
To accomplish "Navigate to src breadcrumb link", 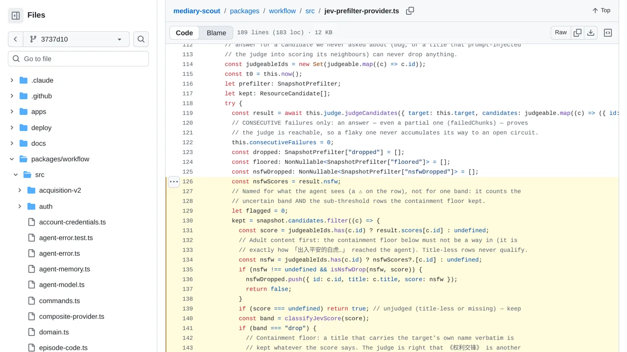I will (x=310, y=11).
